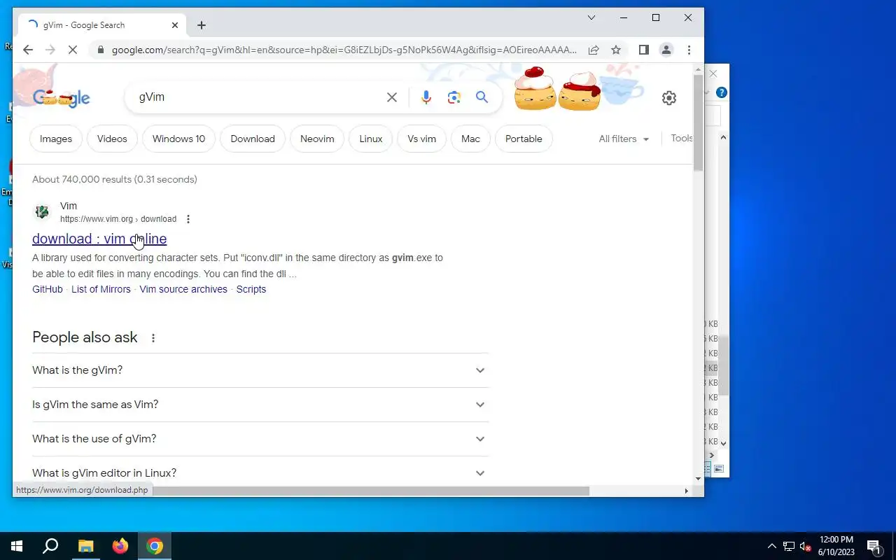Open Chrome profile menu

coord(666,50)
